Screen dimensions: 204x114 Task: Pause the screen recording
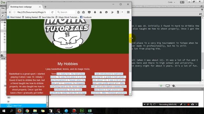coord(185,104)
